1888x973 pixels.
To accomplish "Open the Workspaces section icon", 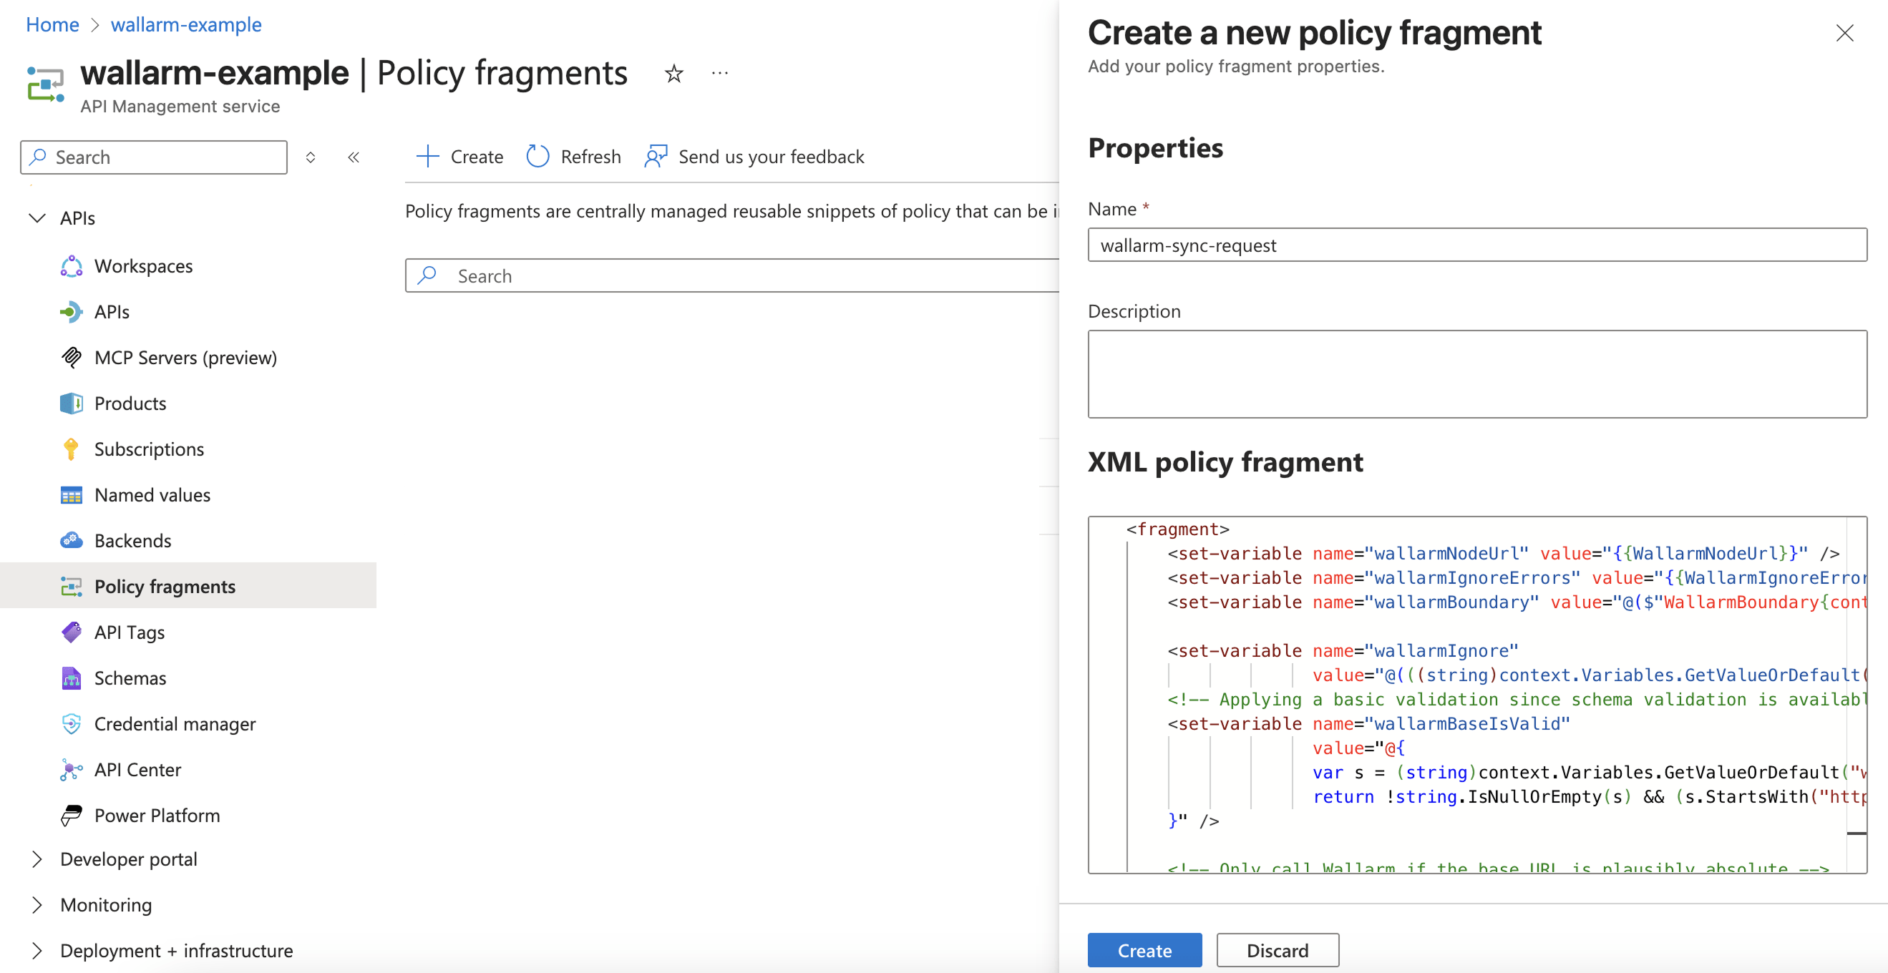I will (71, 266).
